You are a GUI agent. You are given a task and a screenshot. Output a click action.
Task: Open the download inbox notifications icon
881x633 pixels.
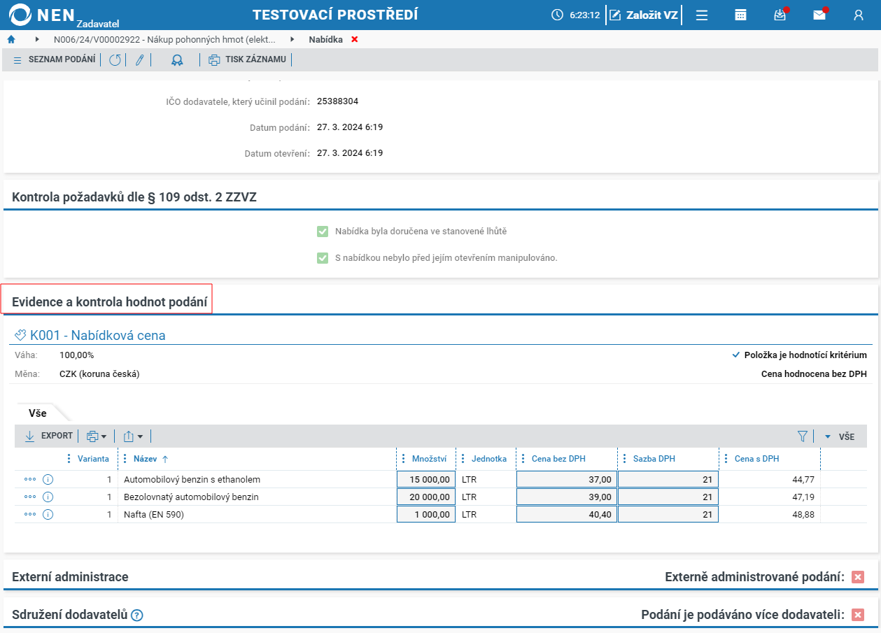point(780,15)
